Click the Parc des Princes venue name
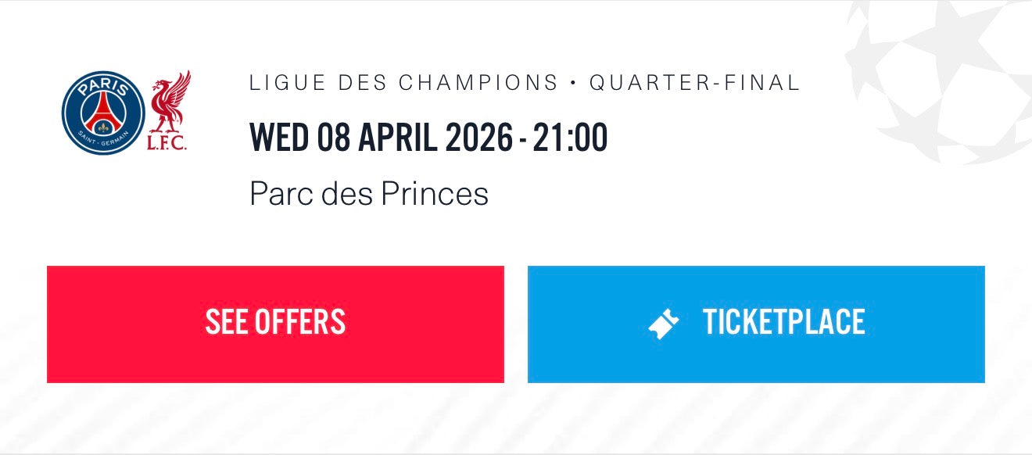1032x455 pixels. click(x=369, y=193)
